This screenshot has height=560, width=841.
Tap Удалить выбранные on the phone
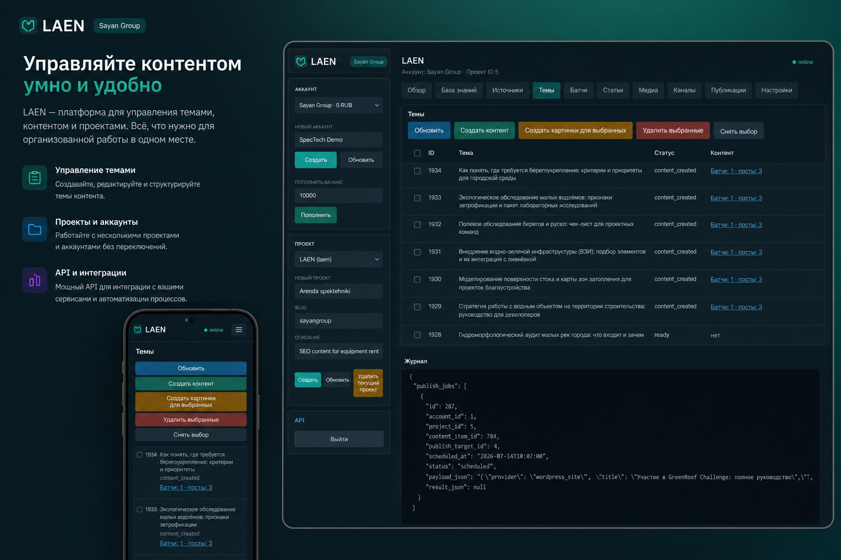point(191,419)
